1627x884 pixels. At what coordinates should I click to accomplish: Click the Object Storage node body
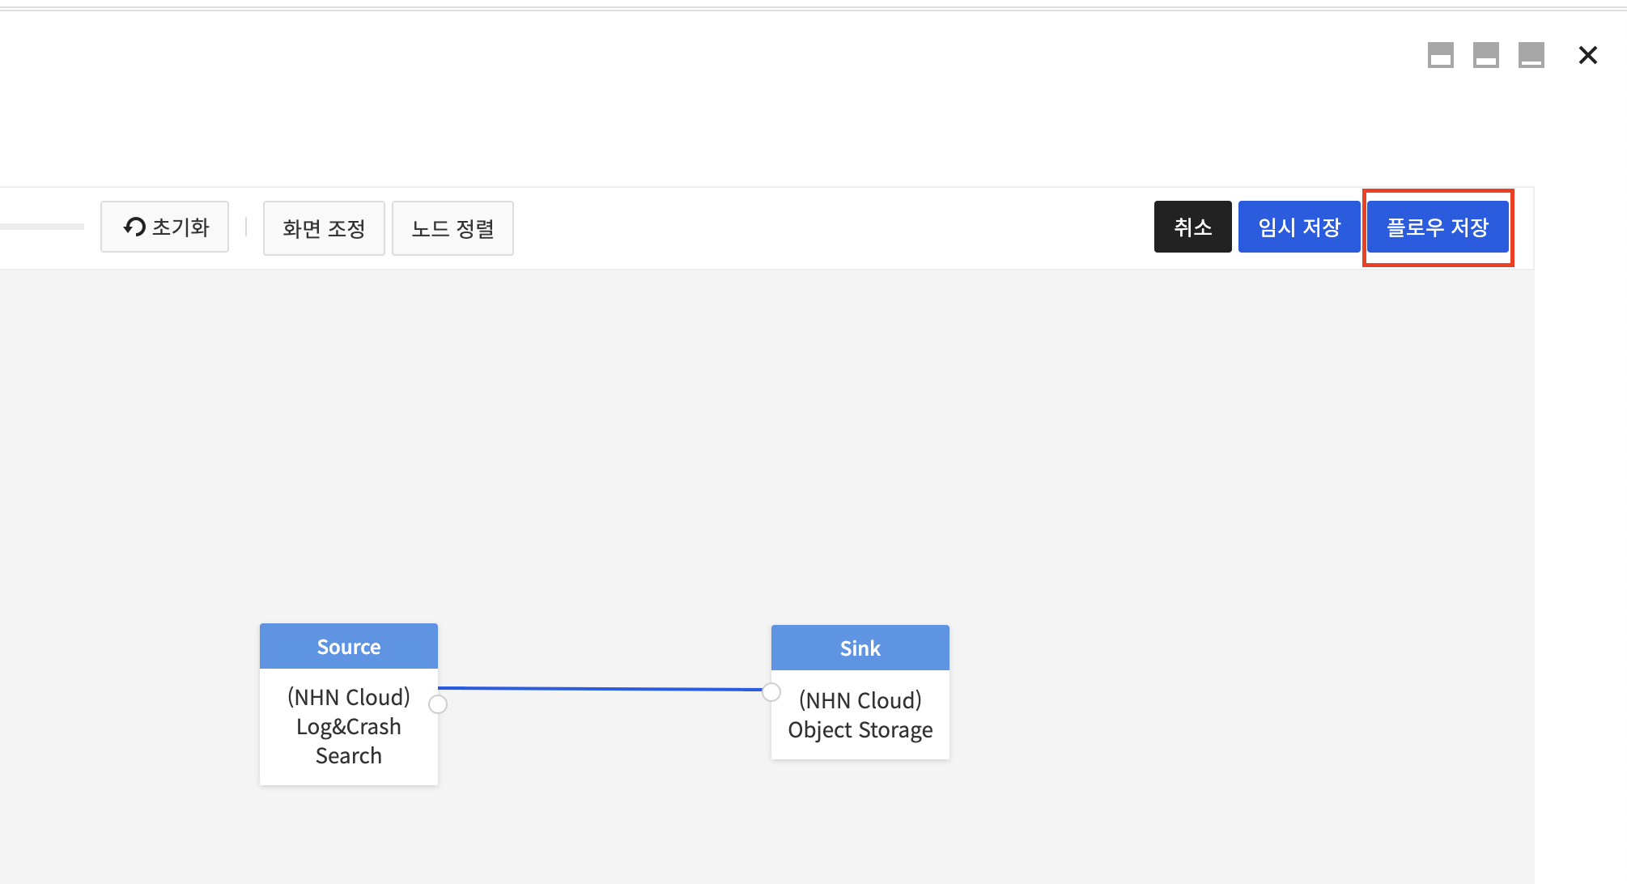tap(860, 716)
